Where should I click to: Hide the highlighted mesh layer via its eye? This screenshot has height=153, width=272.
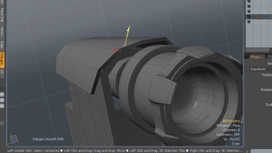pyautogui.click(x=249, y=17)
